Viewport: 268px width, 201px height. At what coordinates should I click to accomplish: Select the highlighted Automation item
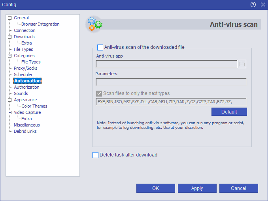(28, 81)
